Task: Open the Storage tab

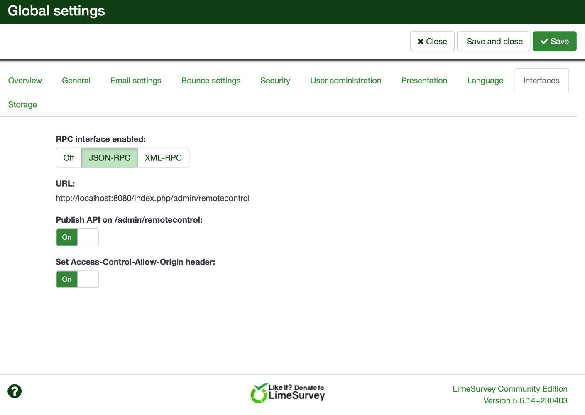Action: [x=22, y=105]
